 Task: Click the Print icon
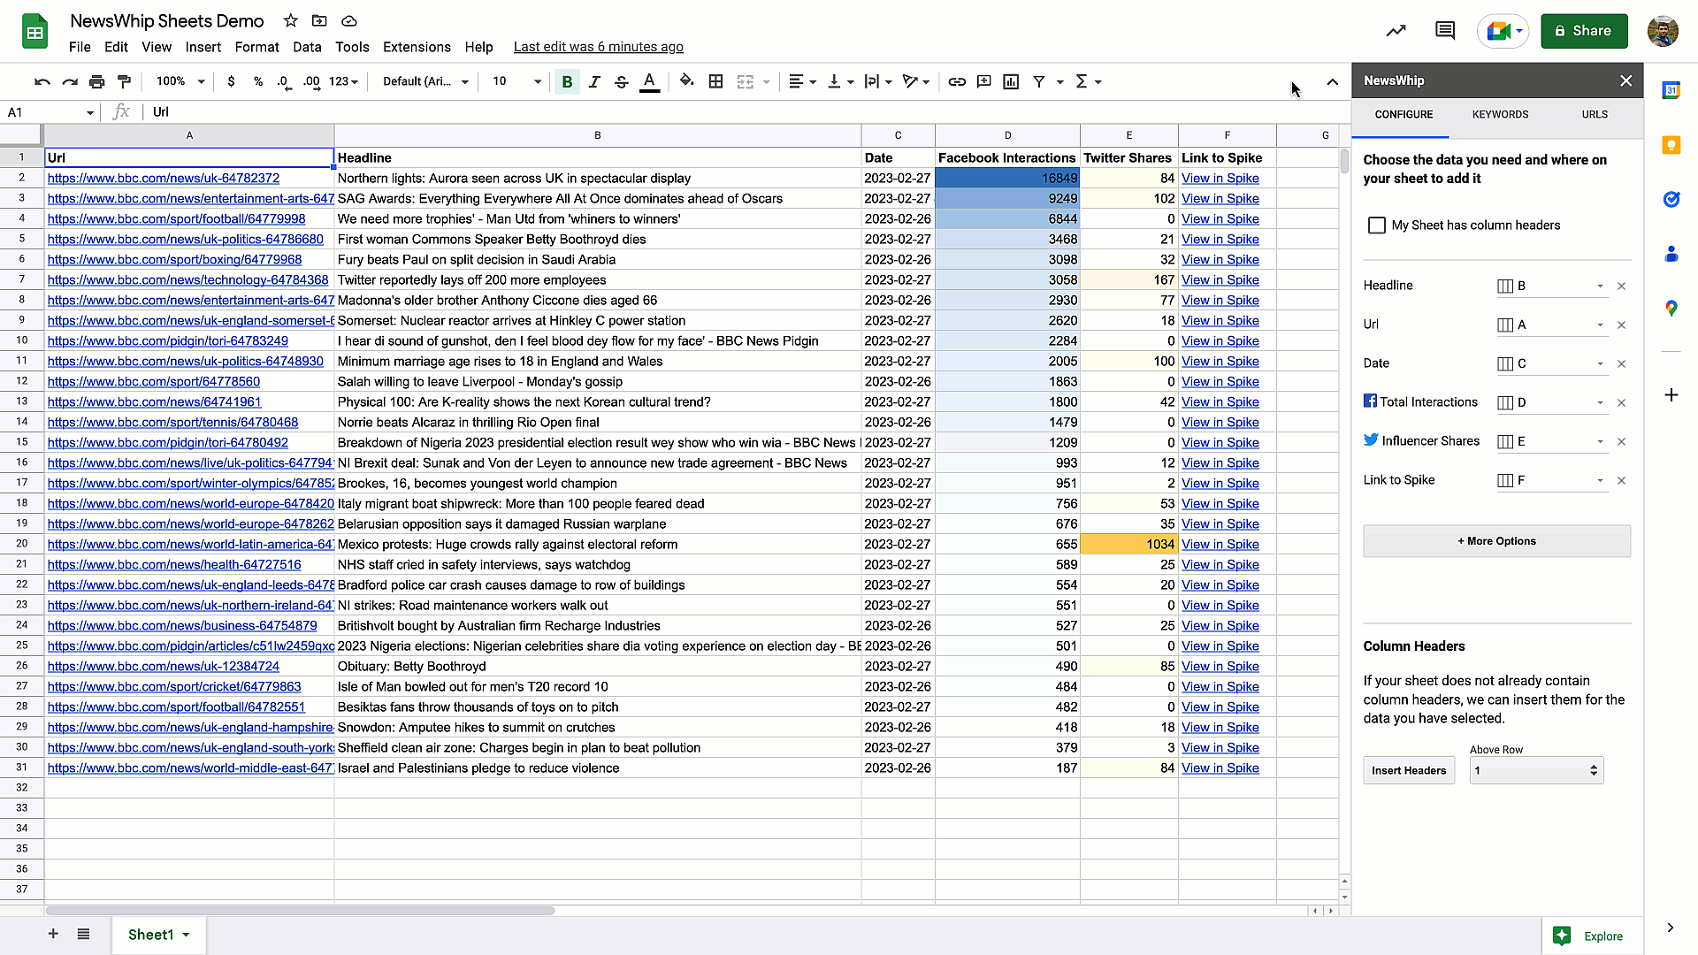point(97,81)
